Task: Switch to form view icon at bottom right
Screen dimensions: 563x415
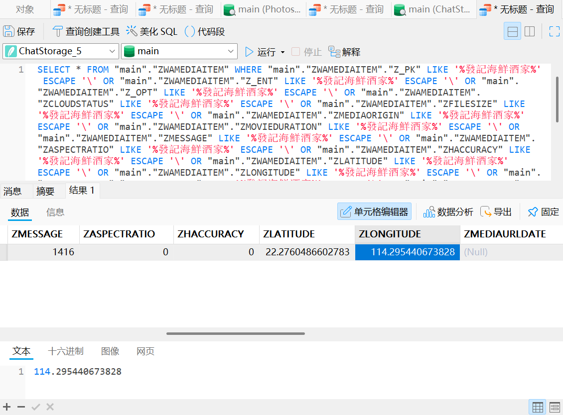Action: click(x=555, y=407)
